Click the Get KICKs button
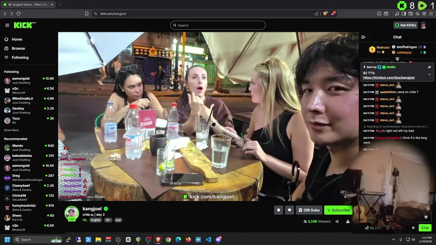Viewport: 436px width, 245px height. click(x=405, y=25)
